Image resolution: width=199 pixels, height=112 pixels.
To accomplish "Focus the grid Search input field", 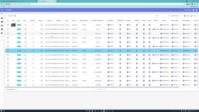I will click(x=161, y=16).
